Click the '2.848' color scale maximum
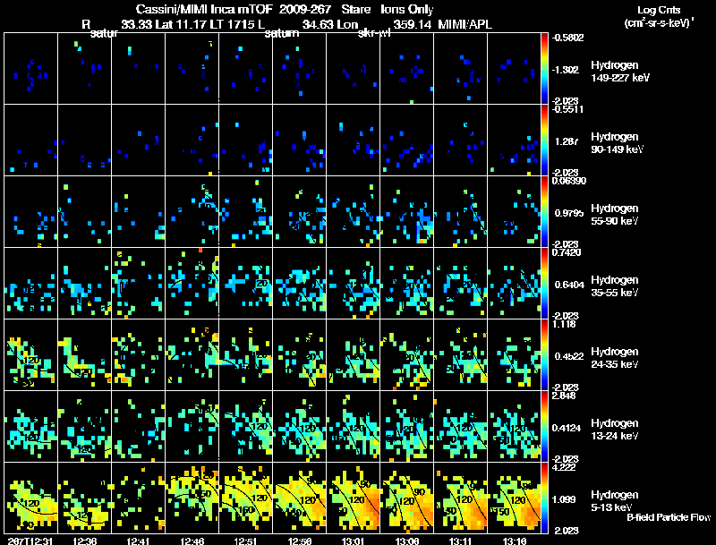The height and width of the screenshot is (545, 716). pos(564,396)
